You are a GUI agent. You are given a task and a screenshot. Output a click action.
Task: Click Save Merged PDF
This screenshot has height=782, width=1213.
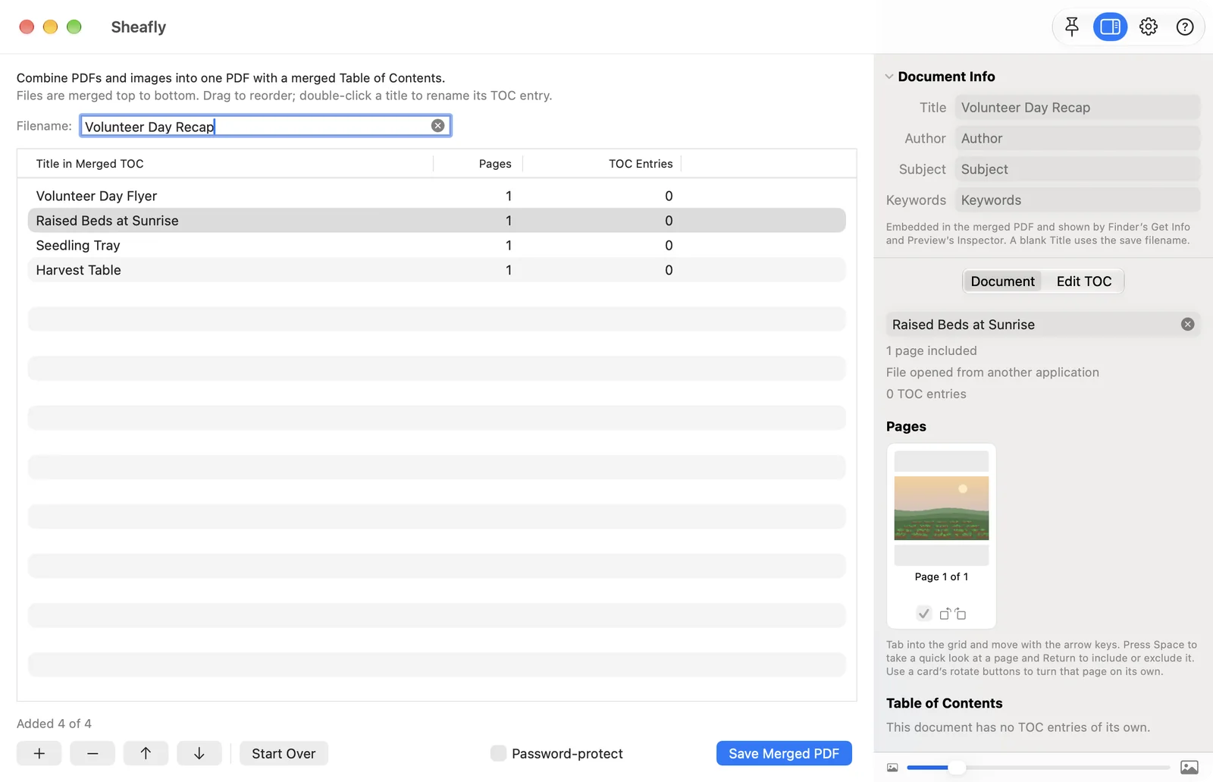tap(784, 753)
